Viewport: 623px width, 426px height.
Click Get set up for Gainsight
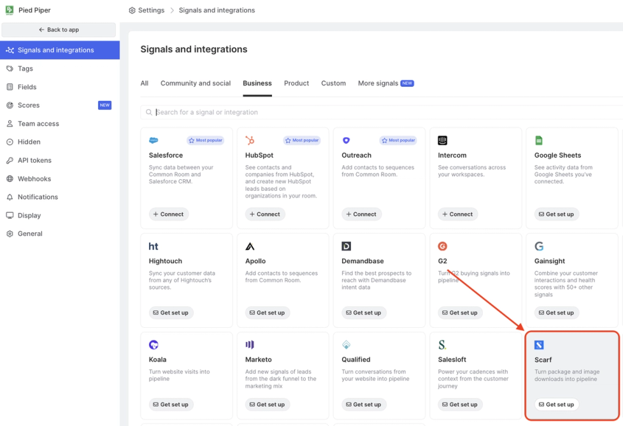(x=556, y=312)
